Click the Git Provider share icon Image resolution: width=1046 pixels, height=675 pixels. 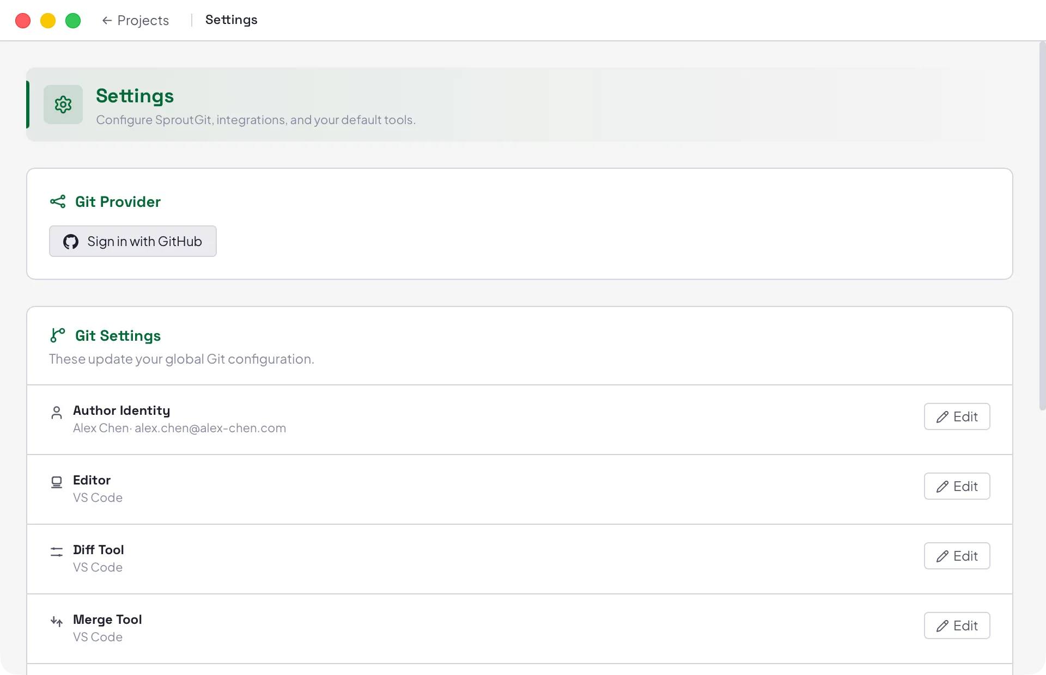coord(58,201)
